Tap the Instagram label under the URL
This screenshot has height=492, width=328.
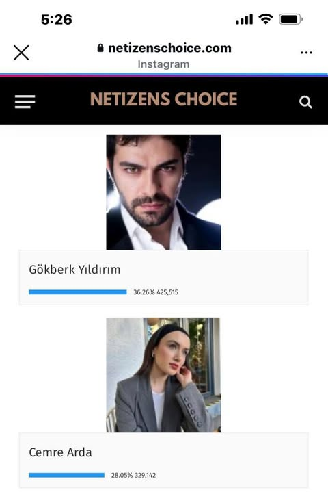coord(163,64)
